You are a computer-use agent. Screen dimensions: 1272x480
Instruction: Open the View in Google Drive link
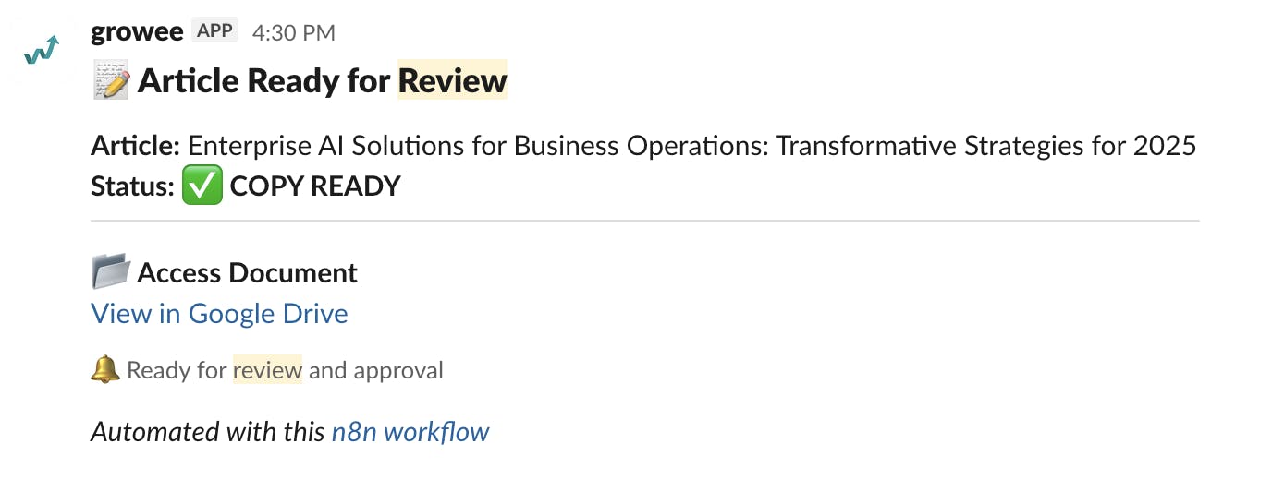pos(219,314)
